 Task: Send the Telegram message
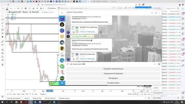coord(159,64)
